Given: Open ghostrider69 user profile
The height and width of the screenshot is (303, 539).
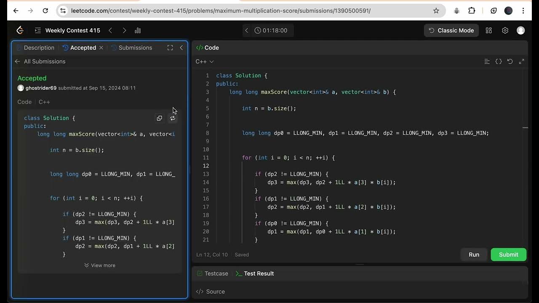Looking at the screenshot, I should (x=41, y=88).
